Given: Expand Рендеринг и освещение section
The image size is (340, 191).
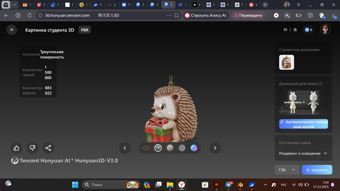Looking at the screenshot, I should [303, 154].
